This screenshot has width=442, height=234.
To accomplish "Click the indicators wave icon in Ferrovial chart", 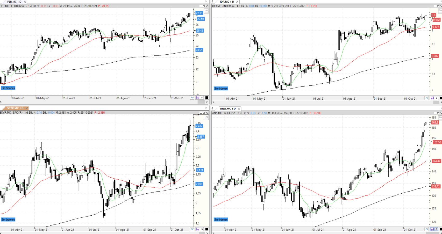I will (x=192, y=98).
